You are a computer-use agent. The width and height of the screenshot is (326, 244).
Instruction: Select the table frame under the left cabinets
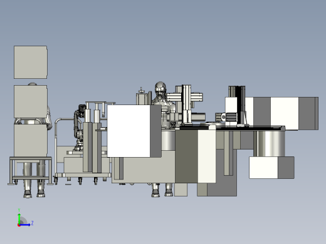[x=31, y=171]
